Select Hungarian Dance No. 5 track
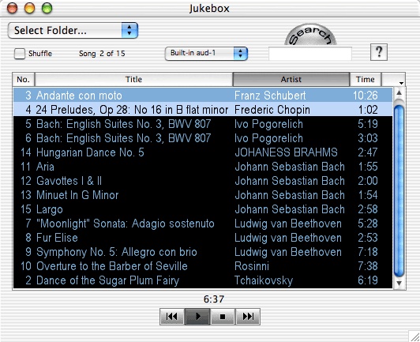The width and height of the screenshot is (420, 342). tap(203, 152)
